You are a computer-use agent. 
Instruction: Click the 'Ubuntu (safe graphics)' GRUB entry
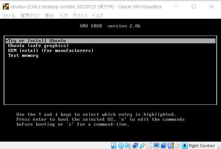pyautogui.click(x=38, y=45)
